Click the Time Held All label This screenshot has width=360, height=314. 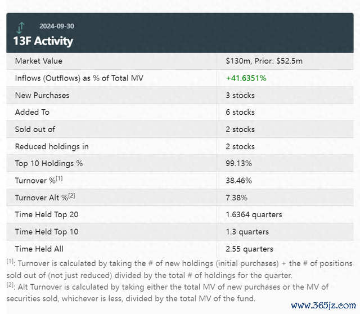[39, 249]
